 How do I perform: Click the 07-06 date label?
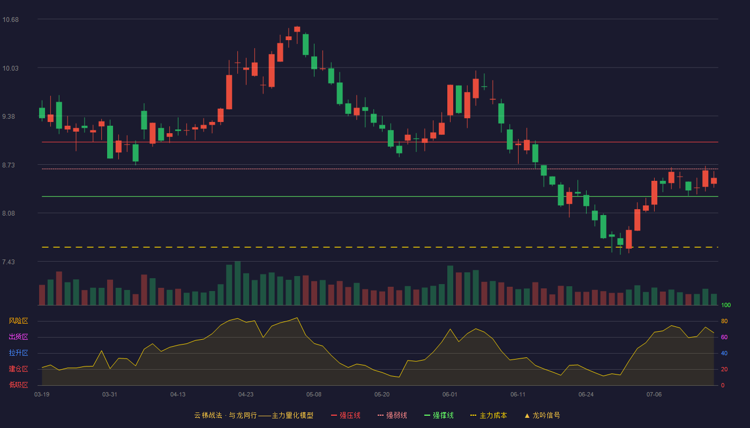(654, 394)
